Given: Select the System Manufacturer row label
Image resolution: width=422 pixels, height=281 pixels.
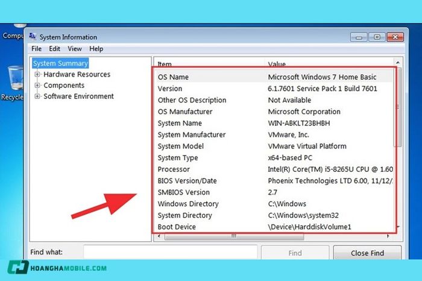Looking at the screenshot, I should 192,134.
